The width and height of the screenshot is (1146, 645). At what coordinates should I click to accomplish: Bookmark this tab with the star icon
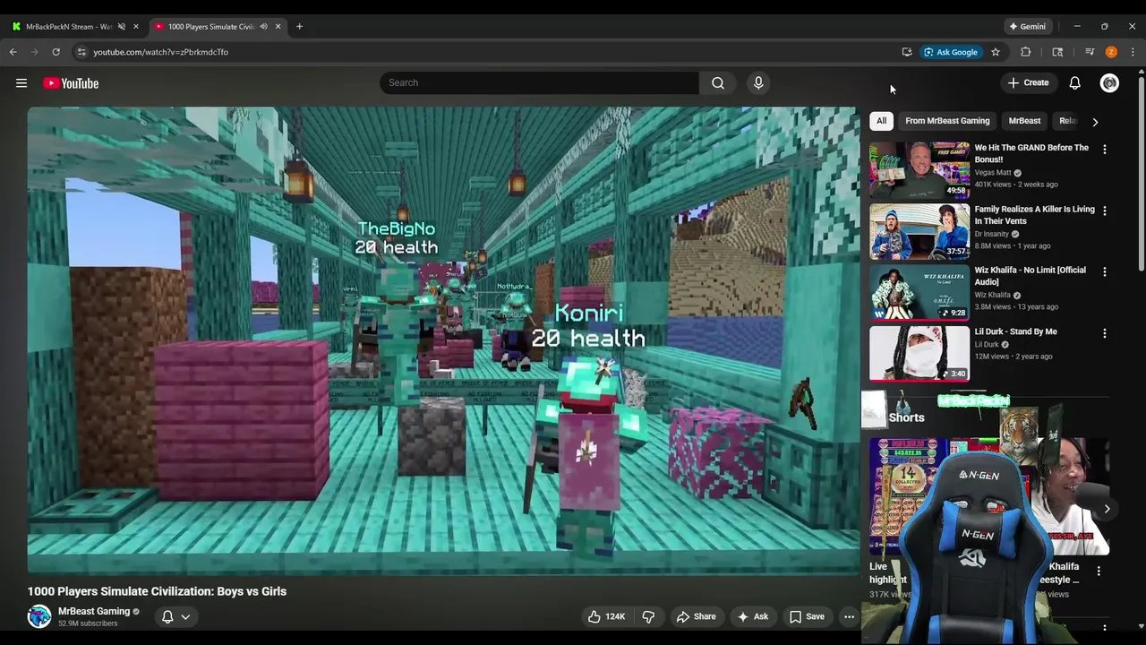996,52
